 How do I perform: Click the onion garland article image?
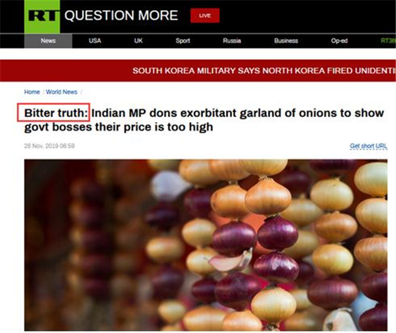click(x=206, y=245)
